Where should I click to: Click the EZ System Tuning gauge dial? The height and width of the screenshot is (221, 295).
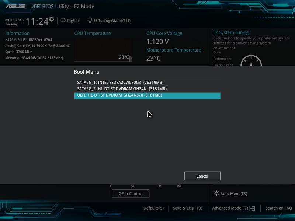[251, 60]
